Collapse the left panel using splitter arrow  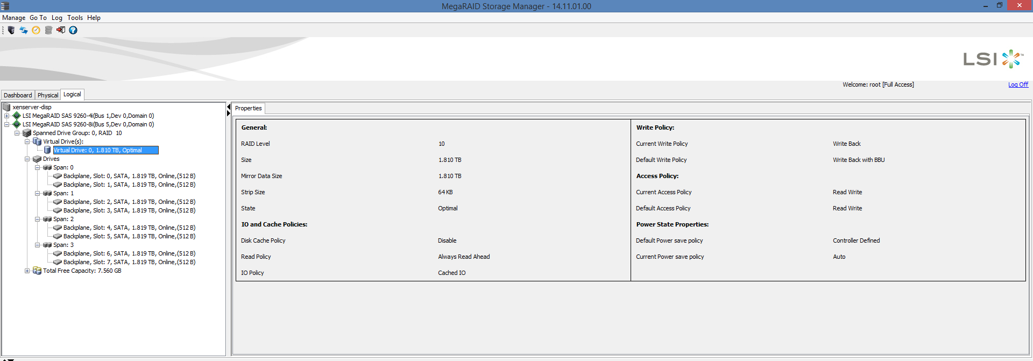(229, 107)
